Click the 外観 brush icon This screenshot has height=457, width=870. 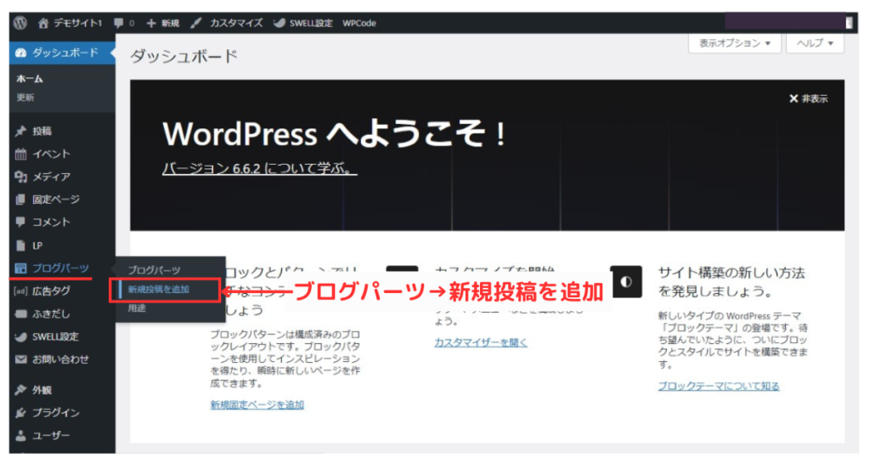click(x=20, y=390)
